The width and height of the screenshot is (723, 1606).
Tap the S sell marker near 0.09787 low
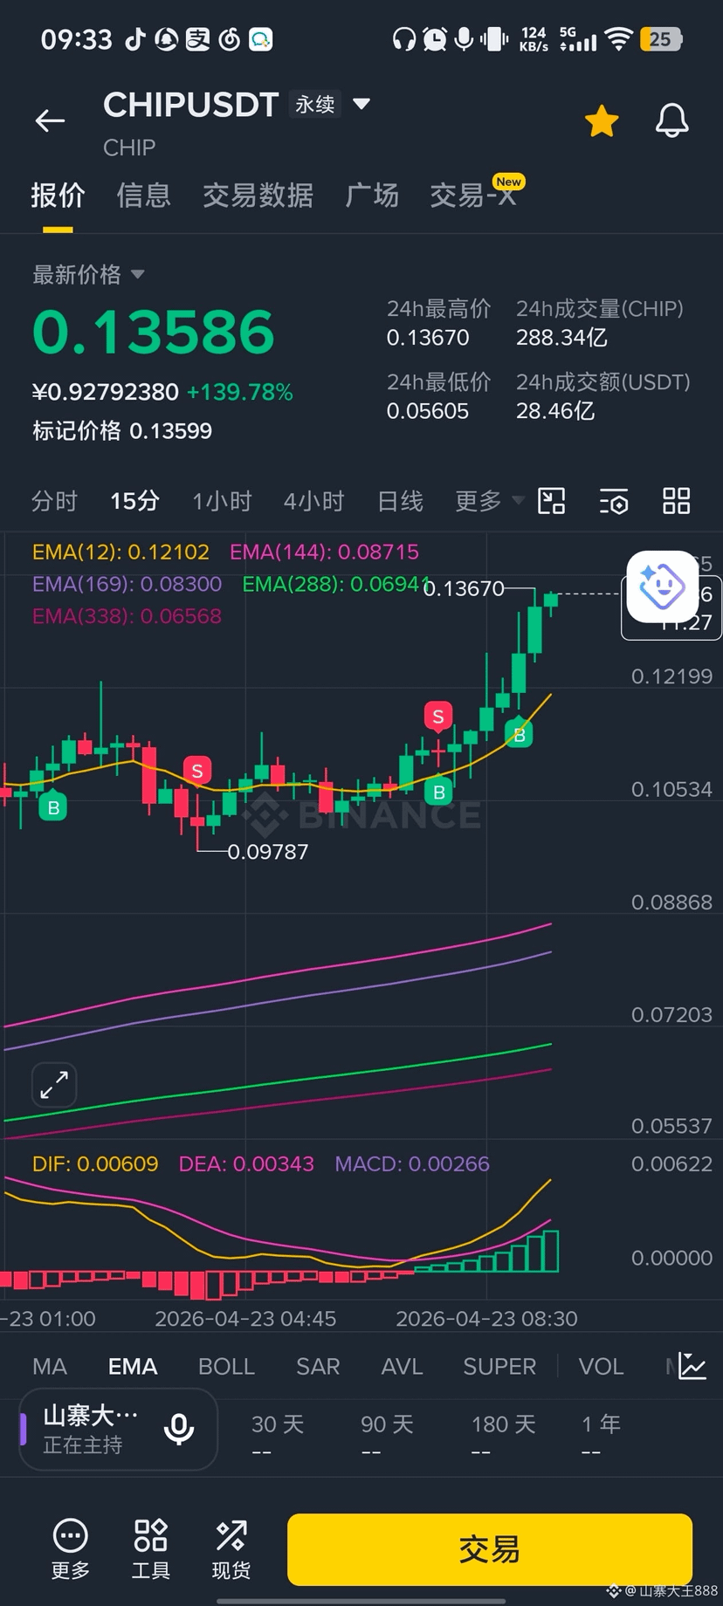(197, 771)
